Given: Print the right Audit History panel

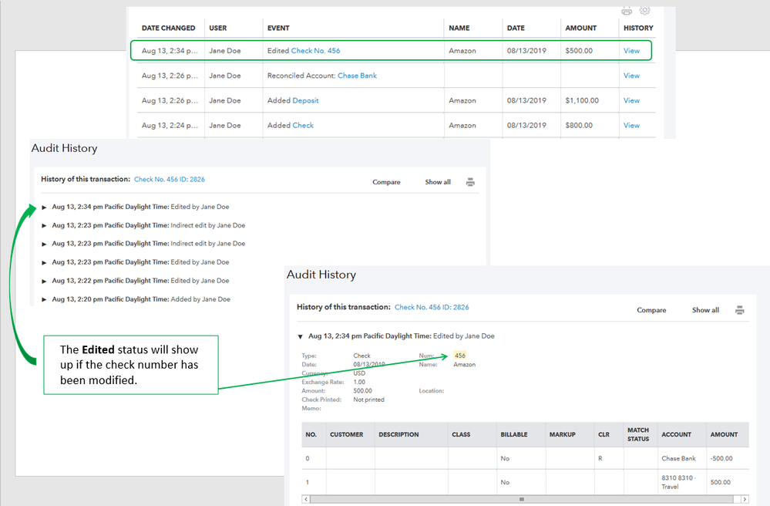Looking at the screenshot, I should pos(739,310).
